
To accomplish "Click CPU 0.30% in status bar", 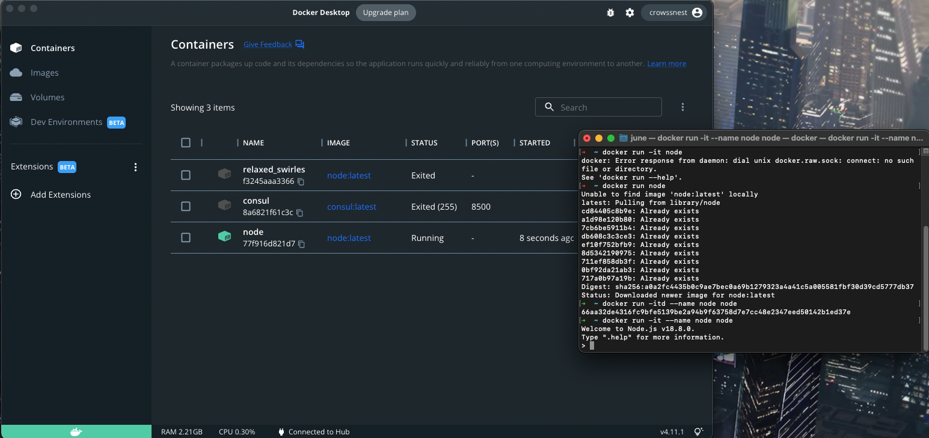I will click(237, 432).
